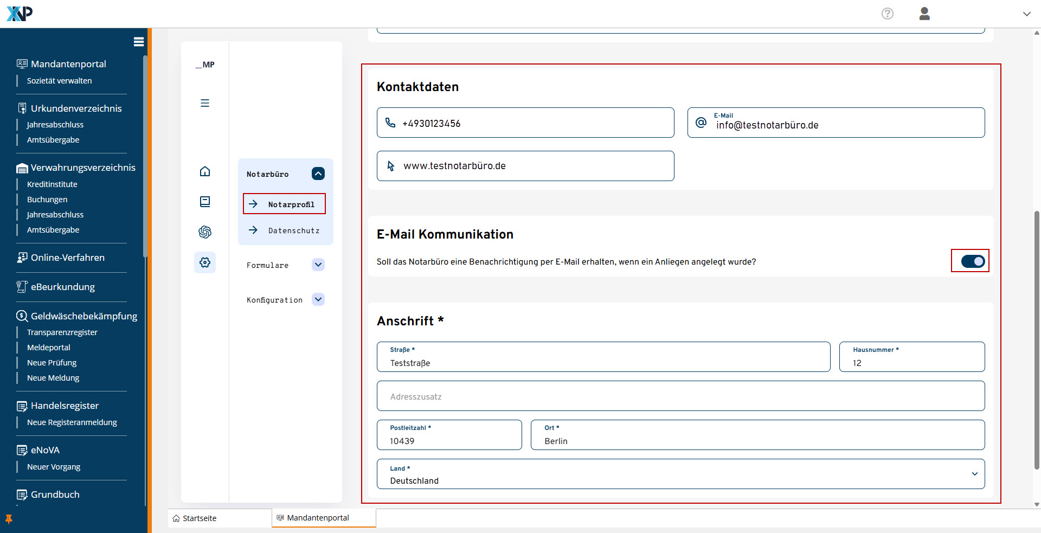Click the Adresszusatz input field
The image size is (1041, 533).
680,396
